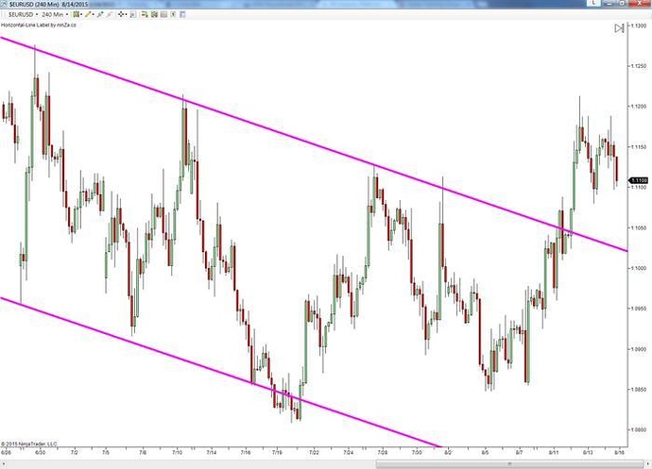Open the strategies toolbar icon
The width and height of the screenshot is (652, 469).
[x=163, y=14]
